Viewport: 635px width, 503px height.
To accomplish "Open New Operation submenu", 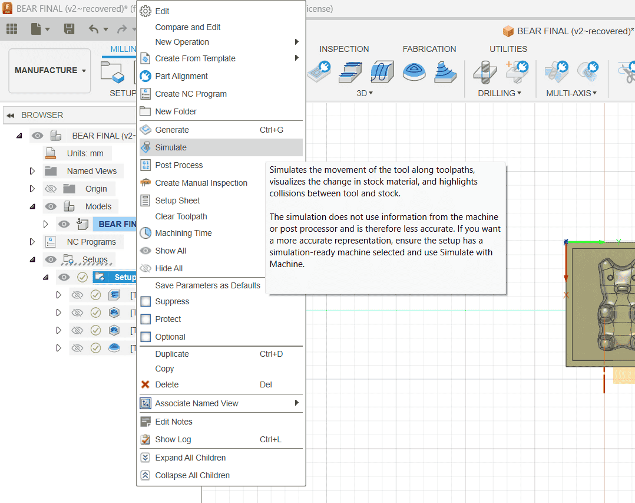I will click(x=221, y=42).
